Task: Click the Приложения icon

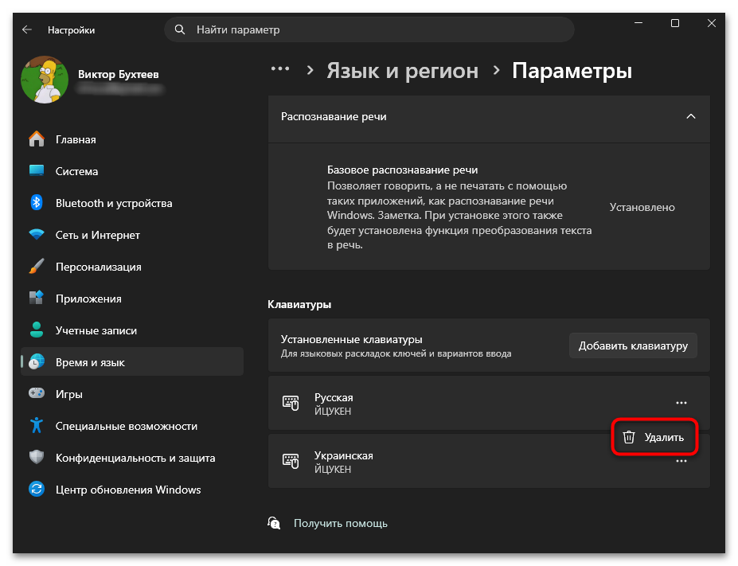Action: (x=37, y=298)
